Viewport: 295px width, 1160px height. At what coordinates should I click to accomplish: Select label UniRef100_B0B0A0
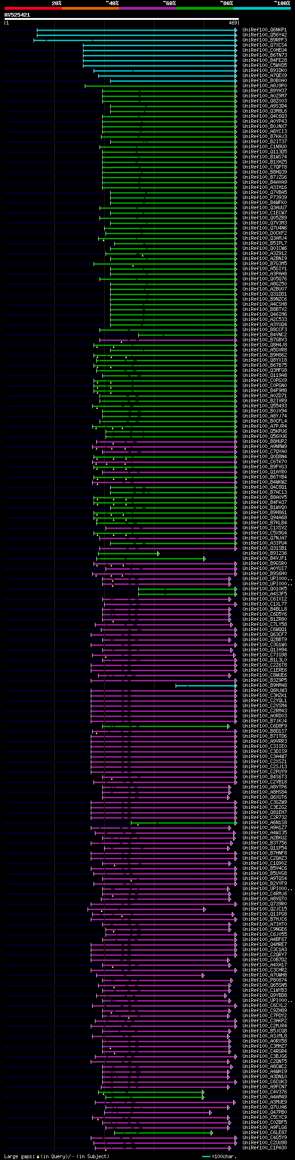click(x=265, y=81)
